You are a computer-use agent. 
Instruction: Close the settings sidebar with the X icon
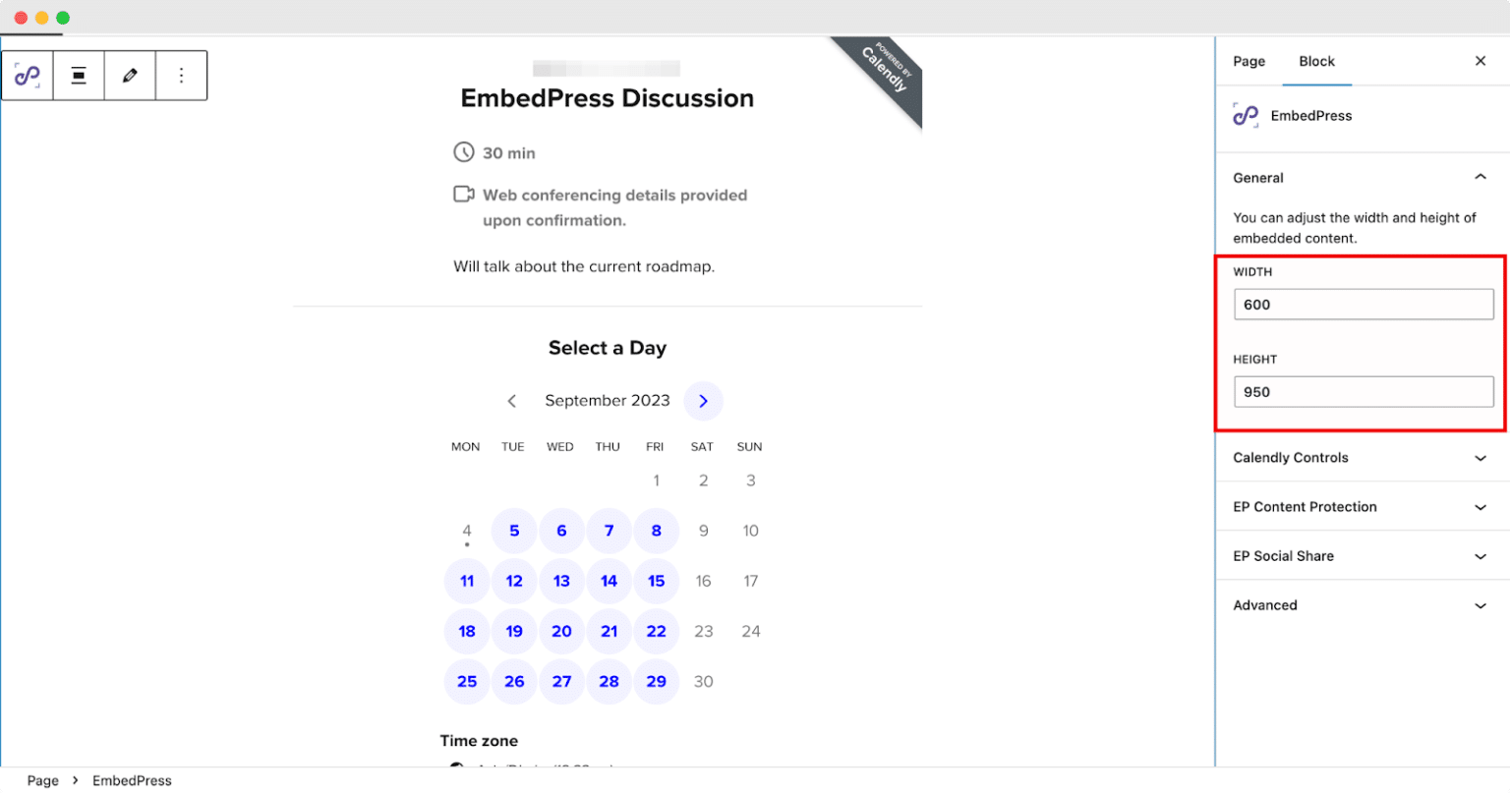pos(1481,61)
